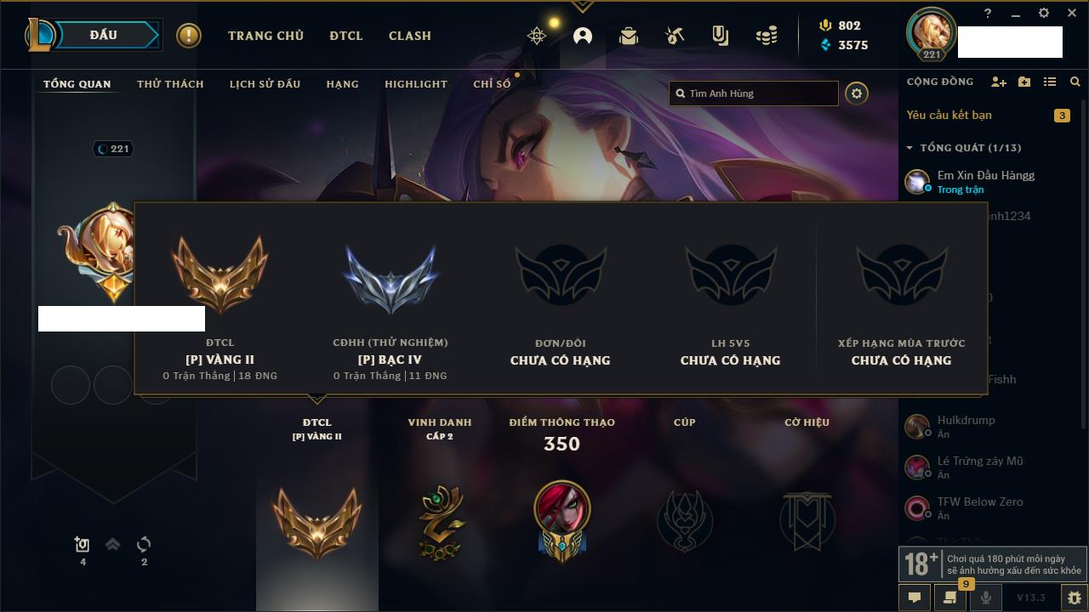Open the Loot icon in top bar
The image size is (1089, 612).
point(720,36)
